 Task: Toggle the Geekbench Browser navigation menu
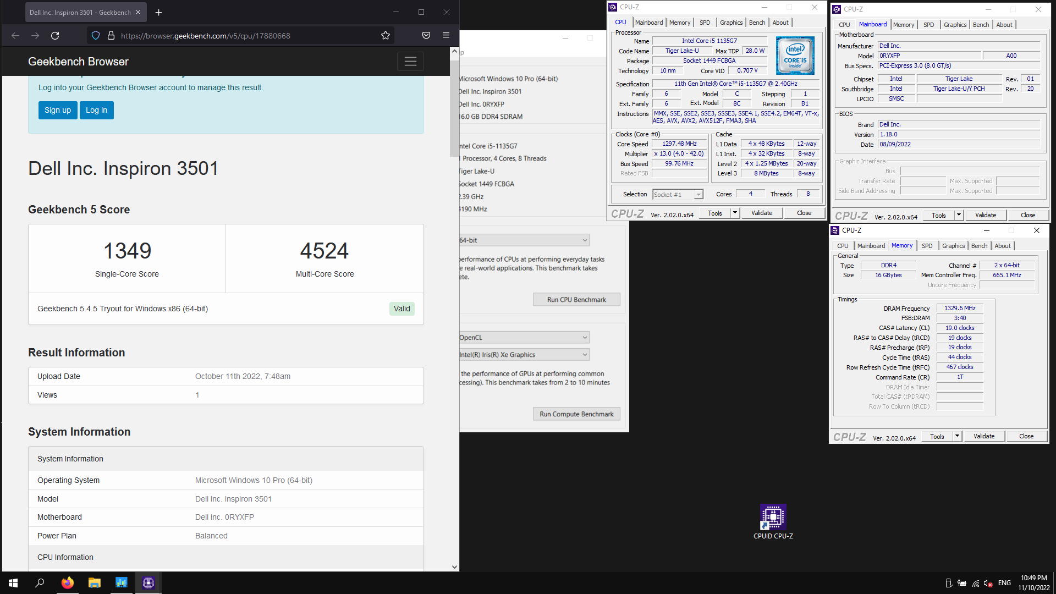pyautogui.click(x=410, y=62)
